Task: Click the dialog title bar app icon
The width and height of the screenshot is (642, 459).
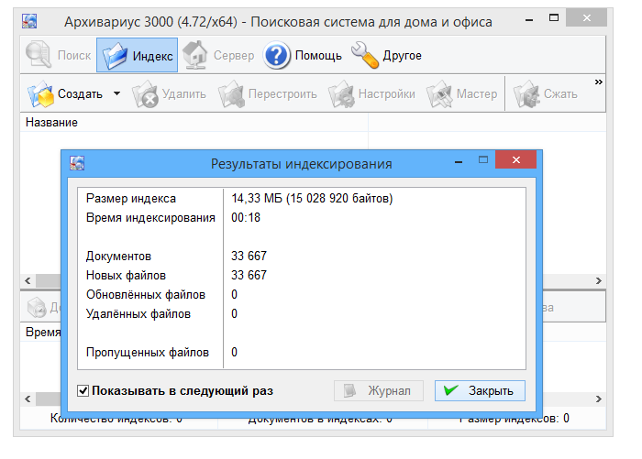Action: [77, 163]
